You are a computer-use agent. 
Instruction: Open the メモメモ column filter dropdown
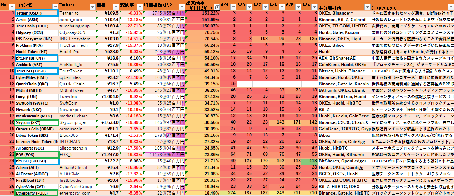coord(450,7)
